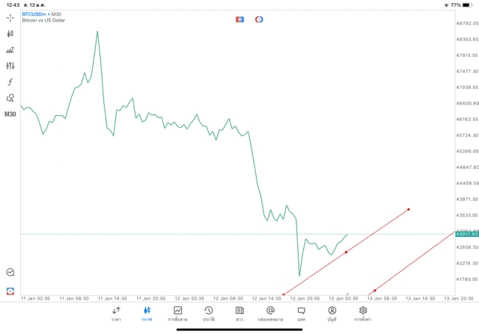Open the M30 timeframe selector

[10, 114]
